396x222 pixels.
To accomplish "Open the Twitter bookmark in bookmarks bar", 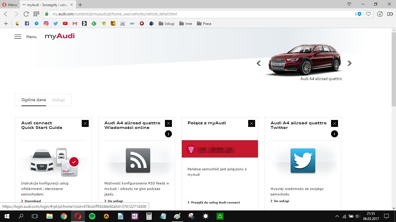I will coord(56,24).
